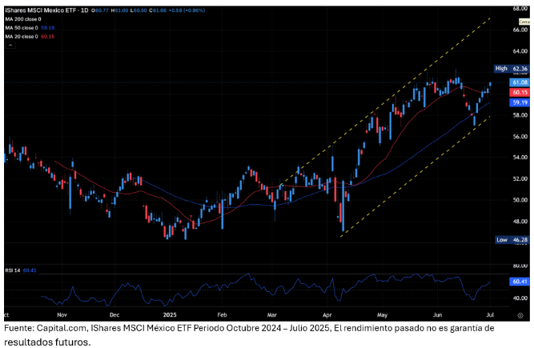Screen dimensions: 534x348
Task: Click the 58.00 price axis label
Action: (x=520, y=115)
